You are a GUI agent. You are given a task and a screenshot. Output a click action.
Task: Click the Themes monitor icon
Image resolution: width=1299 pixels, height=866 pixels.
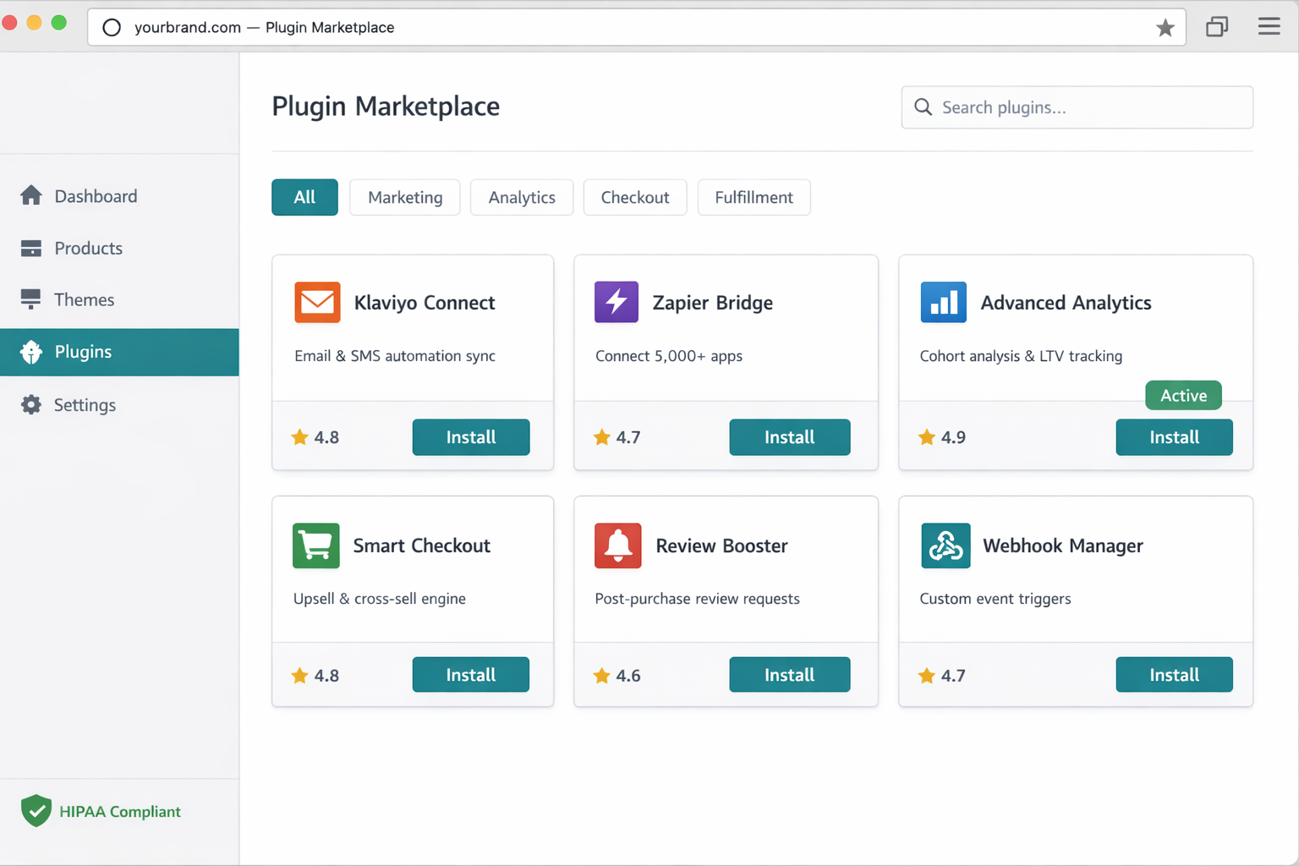tap(31, 299)
